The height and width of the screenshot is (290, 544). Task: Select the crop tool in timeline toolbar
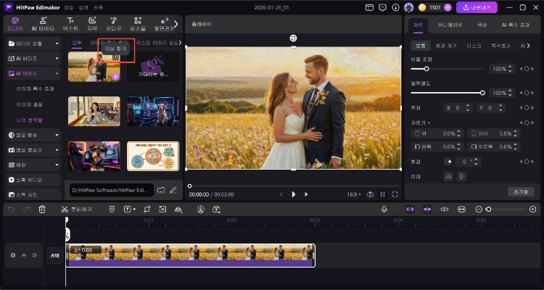click(x=147, y=209)
